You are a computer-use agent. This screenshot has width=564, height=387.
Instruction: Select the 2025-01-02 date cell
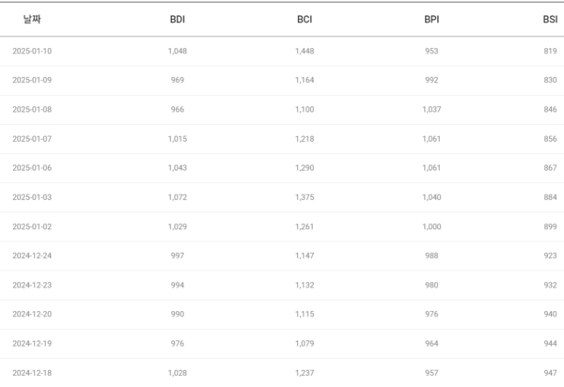(x=32, y=226)
